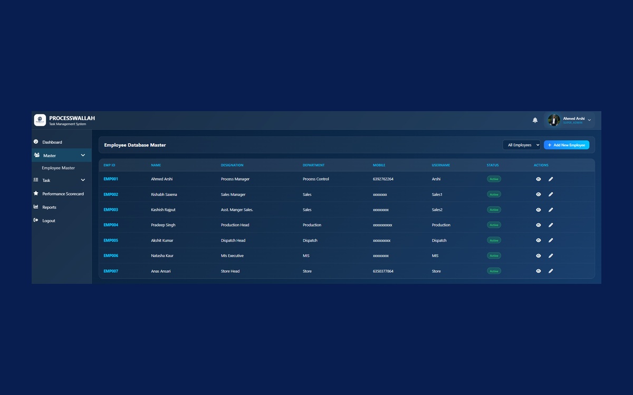This screenshot has width=633, height=395.
Task: Select the name cell Natasha Kaur
Action: point(162,255)
